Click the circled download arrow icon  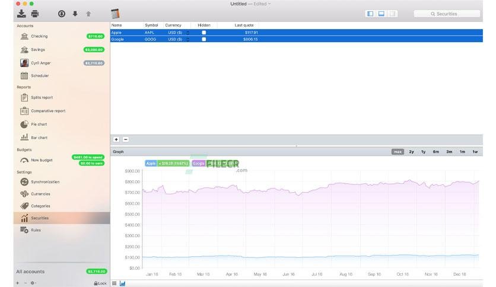pyautogui.click(x=61, y=14)
